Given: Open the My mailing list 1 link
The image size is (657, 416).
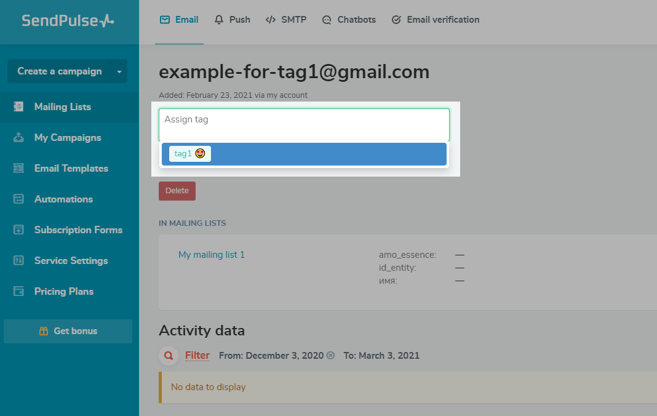Looking at the screenshot, I should coord(212,255).
